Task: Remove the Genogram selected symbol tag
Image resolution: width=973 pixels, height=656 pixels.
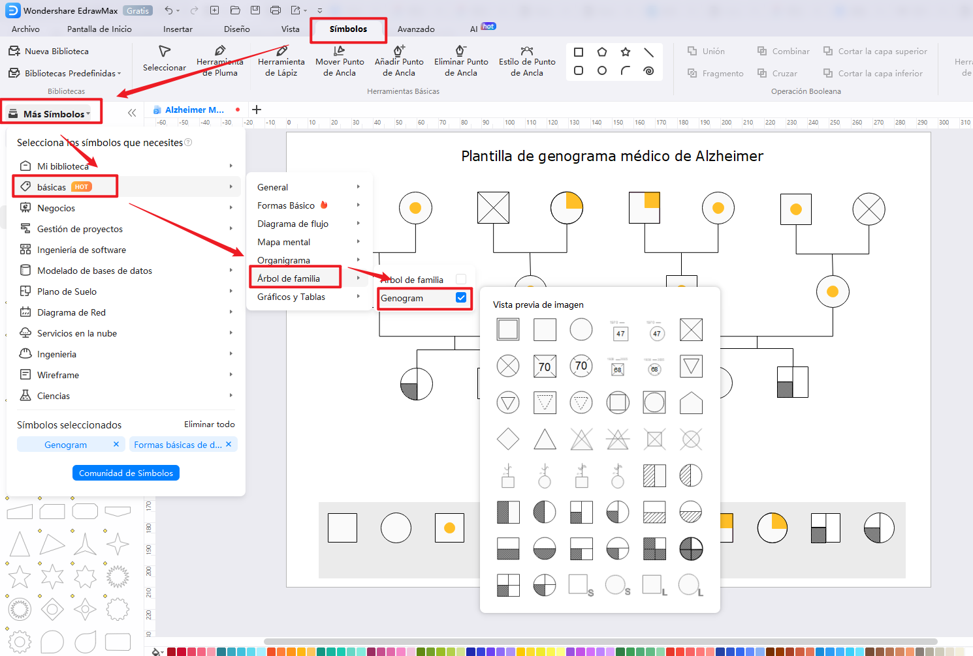Action: click(116, 444)
